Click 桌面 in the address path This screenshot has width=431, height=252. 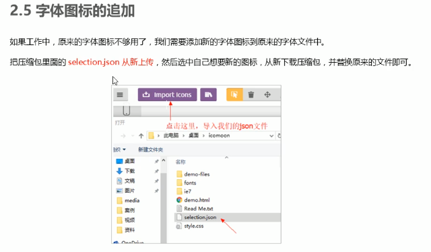[193, 135]
